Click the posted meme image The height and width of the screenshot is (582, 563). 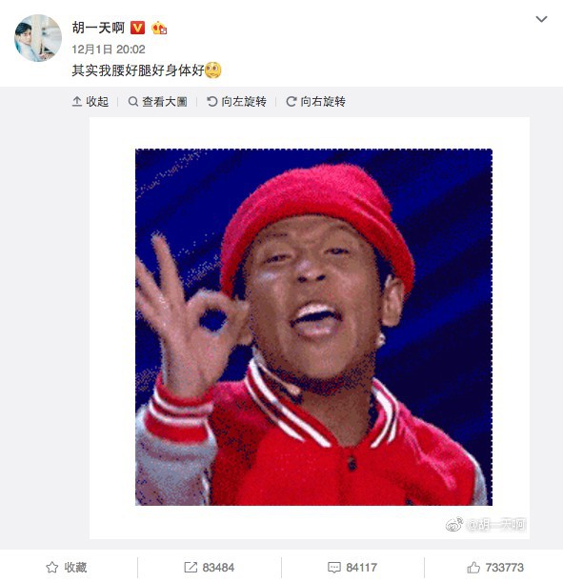pos(313,327)
